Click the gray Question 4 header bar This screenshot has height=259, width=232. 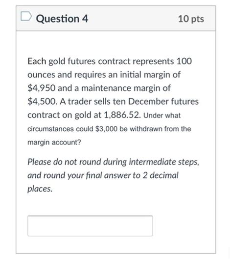[116, 18]
